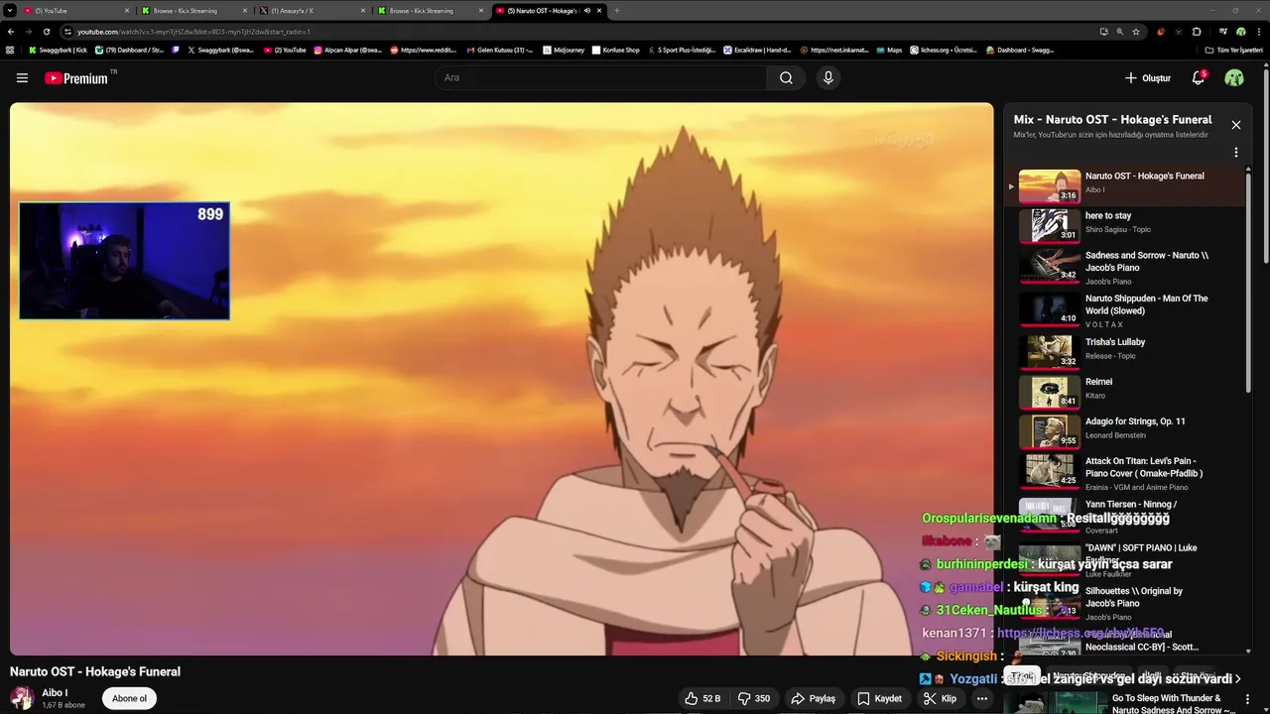
Task: Play 'here to stay' from playlist
Action: point(1124,225)
